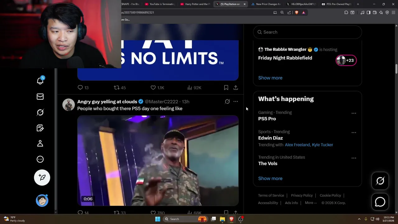Repost the post with 45 reposts

pos(120,88)
